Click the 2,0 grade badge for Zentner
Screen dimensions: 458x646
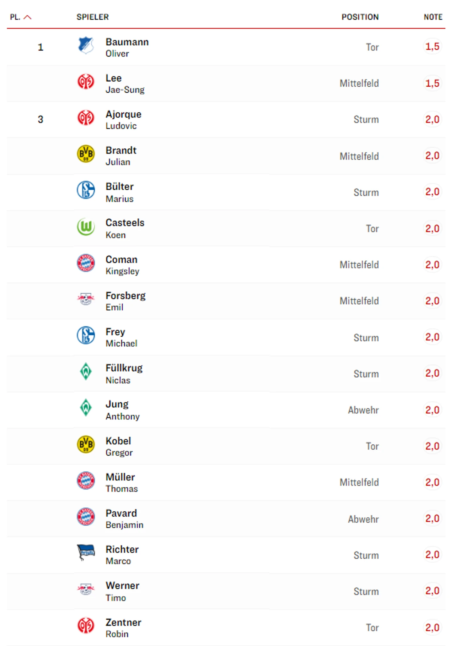(x=432, y=627)
